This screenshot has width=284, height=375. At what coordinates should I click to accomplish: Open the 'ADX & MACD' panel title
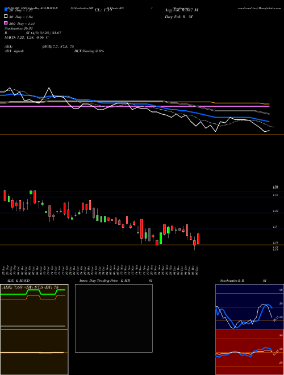point(18,281)
